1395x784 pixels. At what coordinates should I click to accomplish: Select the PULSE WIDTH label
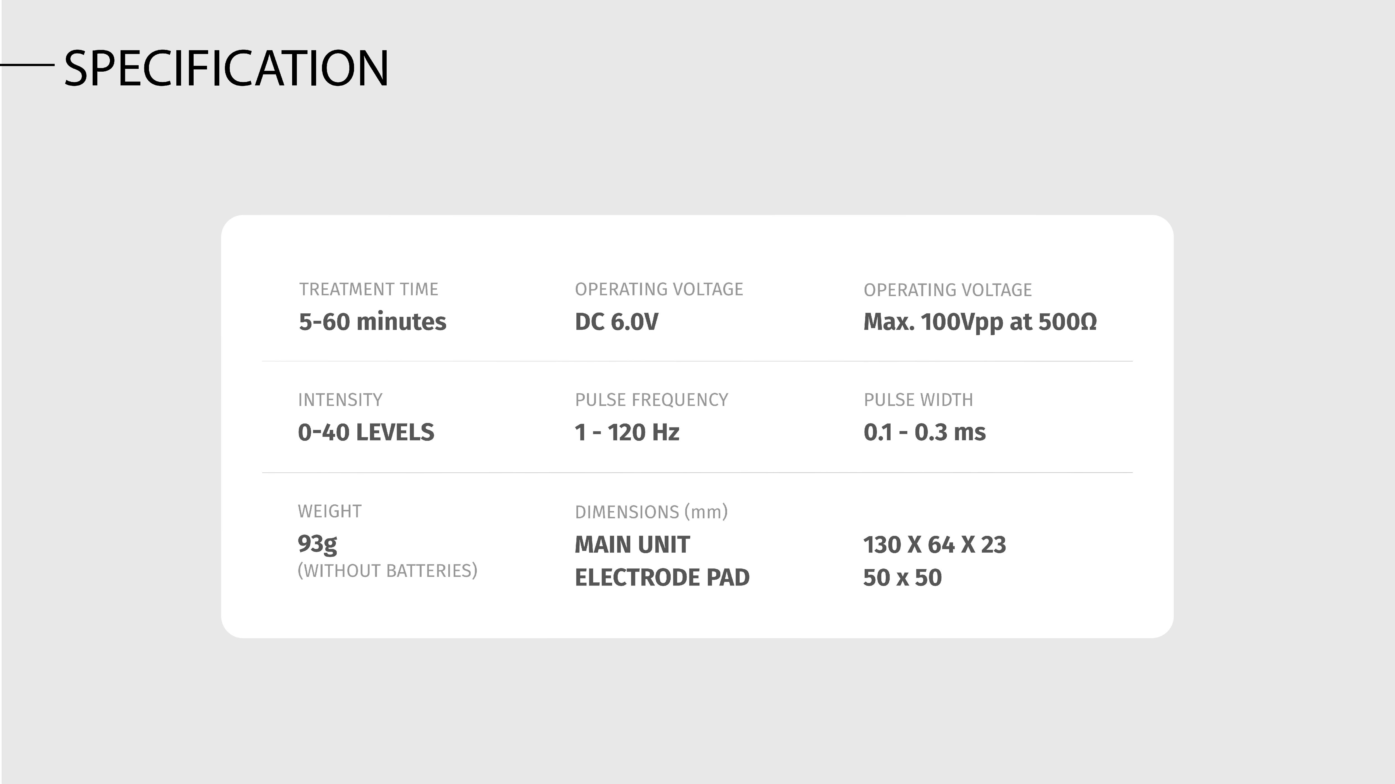pyautogui.click(x=918, y=400)
